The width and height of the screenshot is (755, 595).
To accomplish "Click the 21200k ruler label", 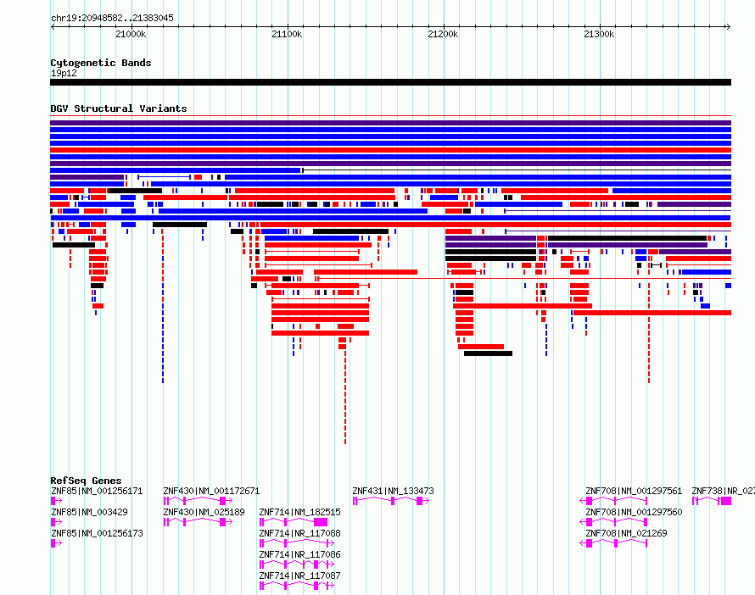I will (443, 34).
